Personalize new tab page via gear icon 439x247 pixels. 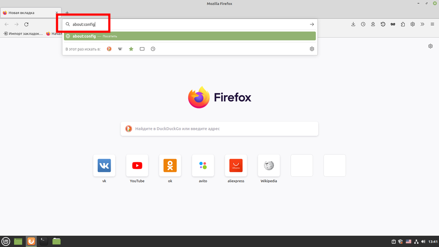tap(430, 46)
